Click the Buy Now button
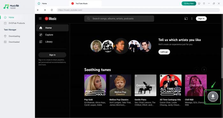The image size is (223, 118). [189, 3]
